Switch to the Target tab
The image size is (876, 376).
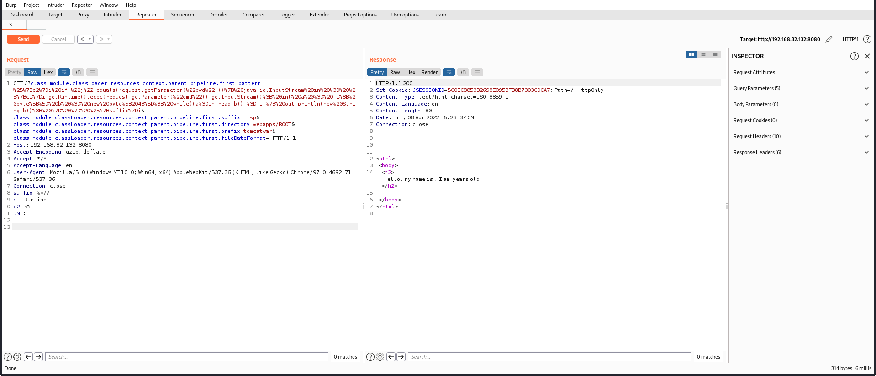[x=55, y=15]
